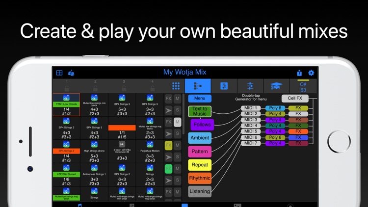Screen dimensions: 368x207
Task: Switch to the dotted cell grid view
Action: (x=176, y=86)
